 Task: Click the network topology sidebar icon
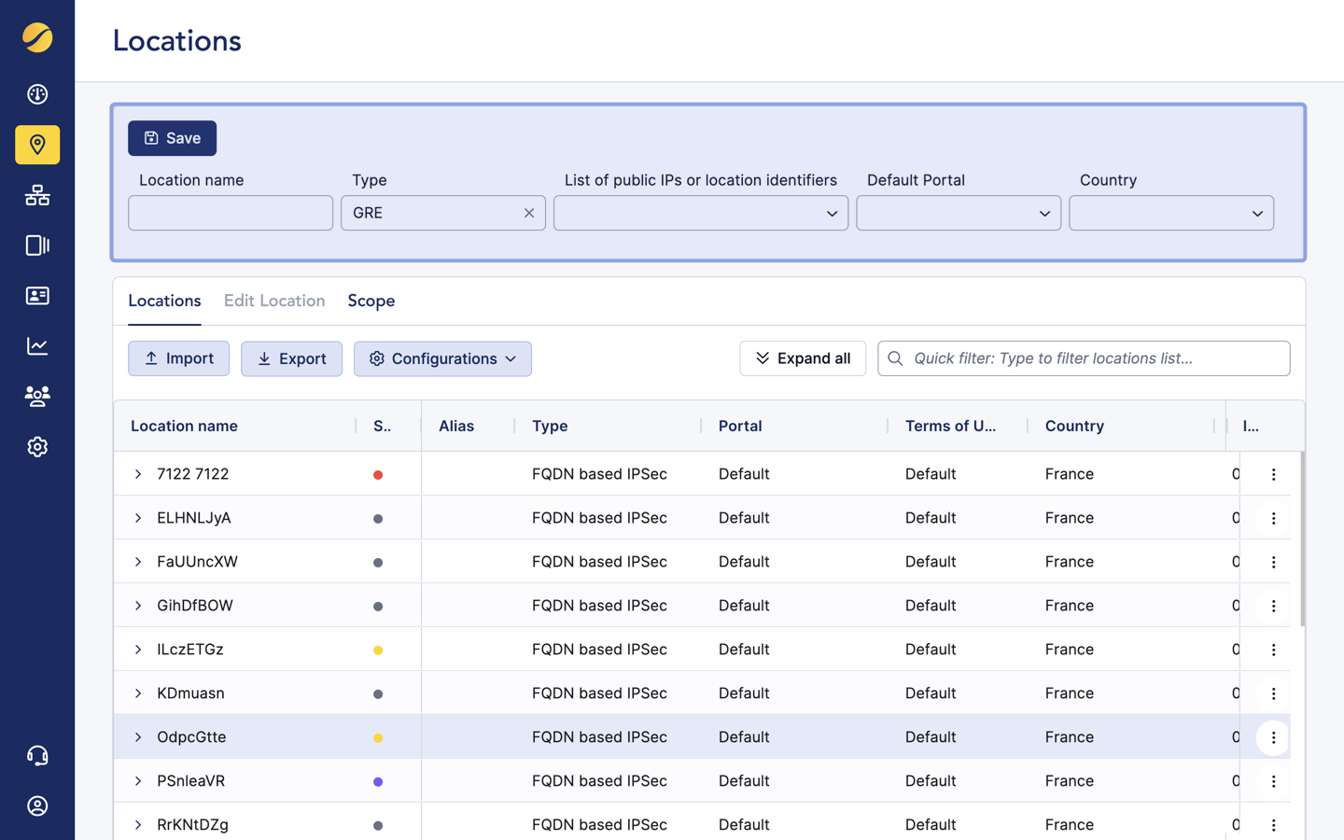coord(37,195)
